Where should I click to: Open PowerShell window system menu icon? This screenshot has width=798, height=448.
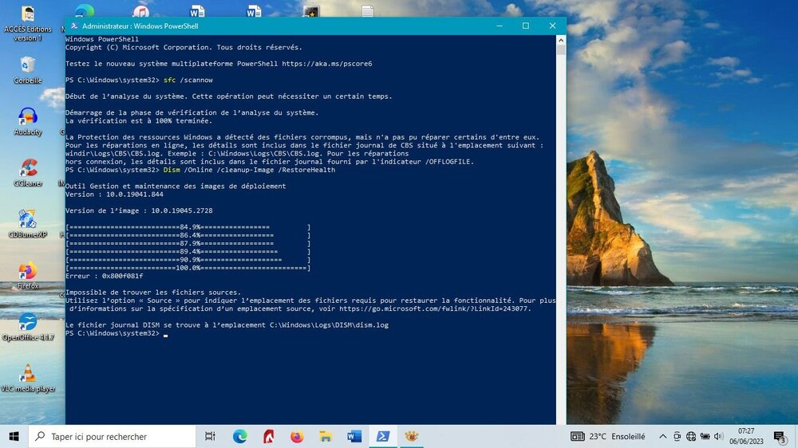[74, 26]
